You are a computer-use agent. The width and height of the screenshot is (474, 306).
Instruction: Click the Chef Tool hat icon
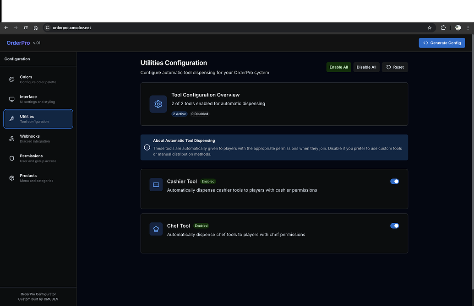(156, 229)
